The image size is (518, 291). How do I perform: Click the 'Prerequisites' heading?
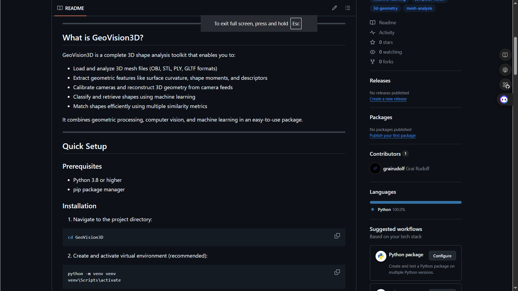[x=82, y=167]
